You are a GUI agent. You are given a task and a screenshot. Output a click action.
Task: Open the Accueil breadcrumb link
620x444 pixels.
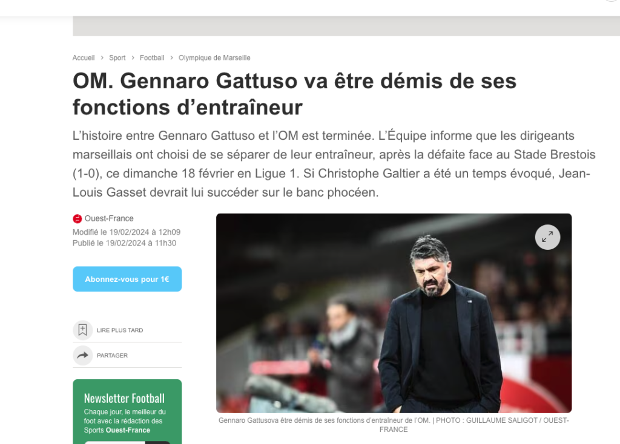[x=84, y=57]
